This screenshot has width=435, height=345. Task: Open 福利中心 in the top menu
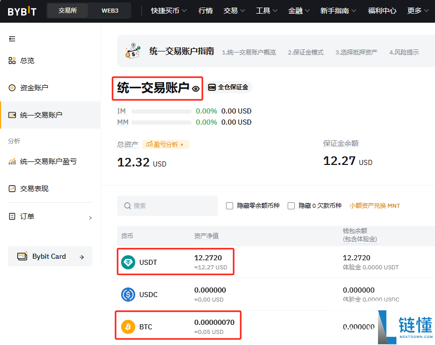pos(382,11)
